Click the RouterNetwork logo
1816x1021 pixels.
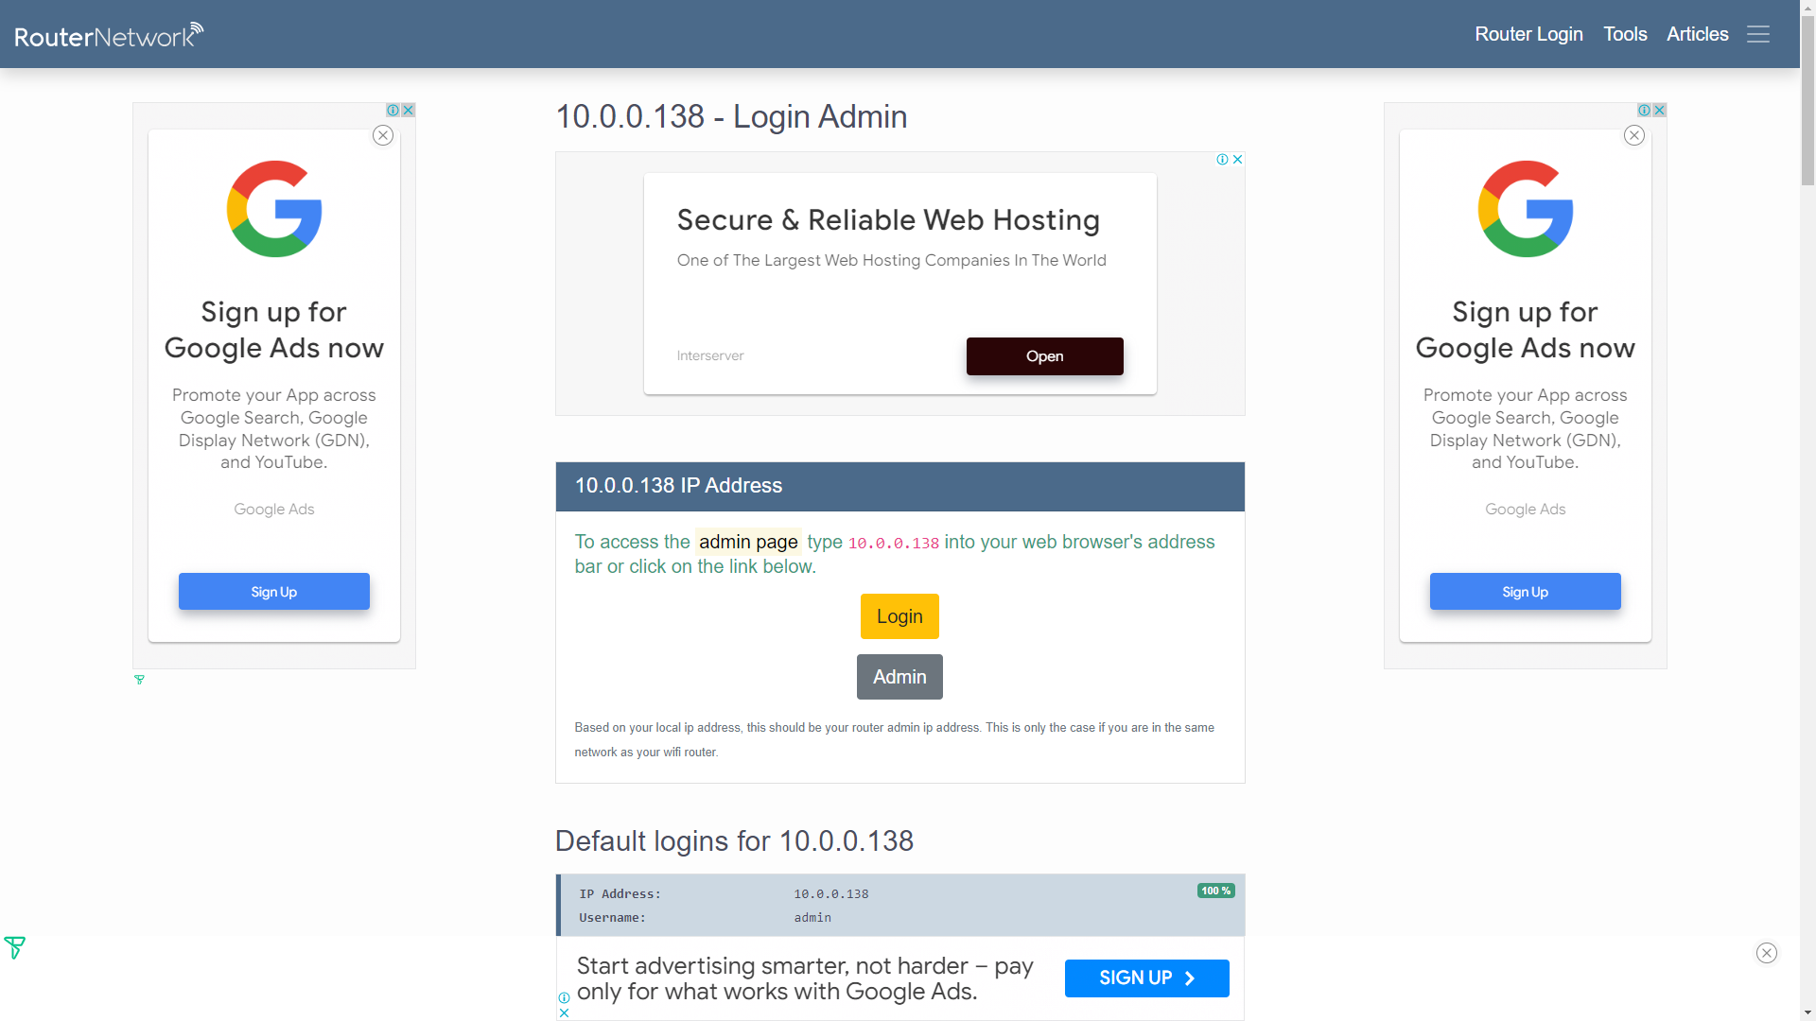[109, 35]
